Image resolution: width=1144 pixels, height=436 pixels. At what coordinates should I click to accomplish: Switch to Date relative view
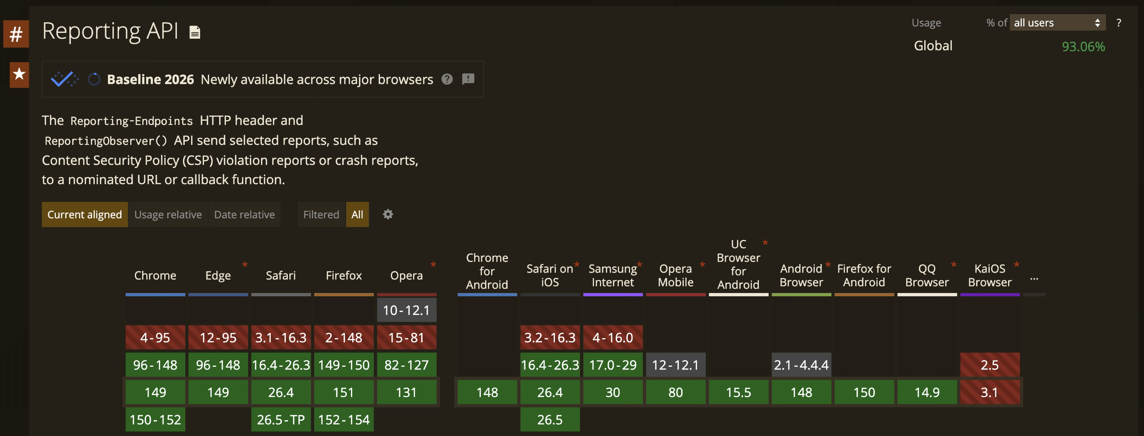click(x=244, y=214)
